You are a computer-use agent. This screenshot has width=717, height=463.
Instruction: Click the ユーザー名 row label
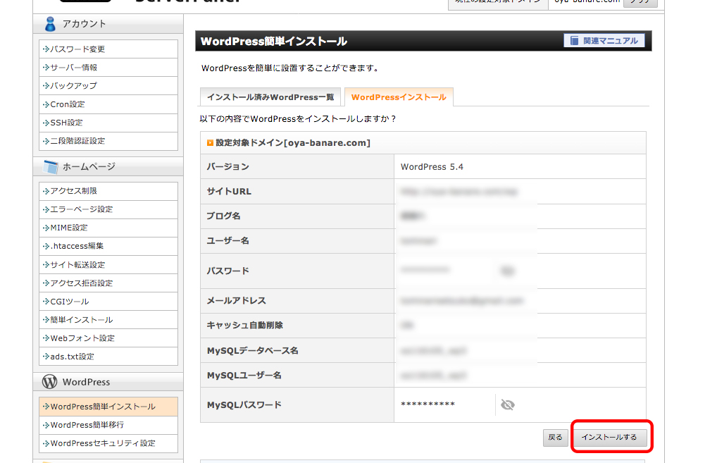(227, 240)
